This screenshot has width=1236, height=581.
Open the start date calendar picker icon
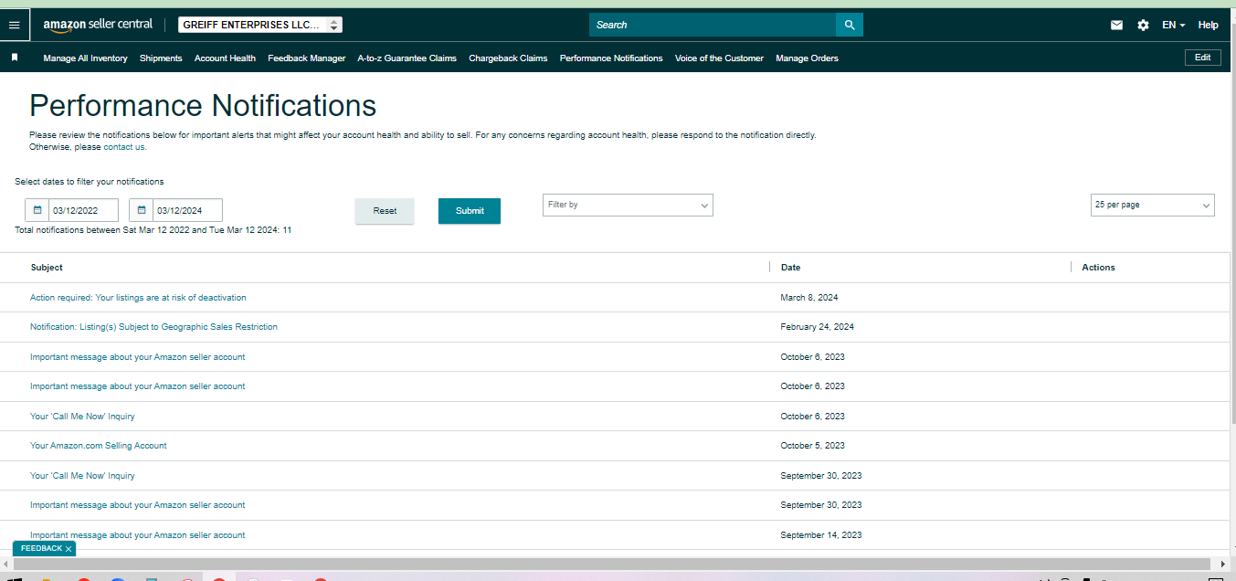coord(37,210)
